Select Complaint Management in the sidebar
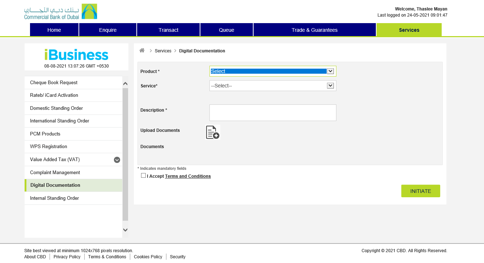Image resolution: width=484 pixels, height=263 pixels. click(55, 172)
